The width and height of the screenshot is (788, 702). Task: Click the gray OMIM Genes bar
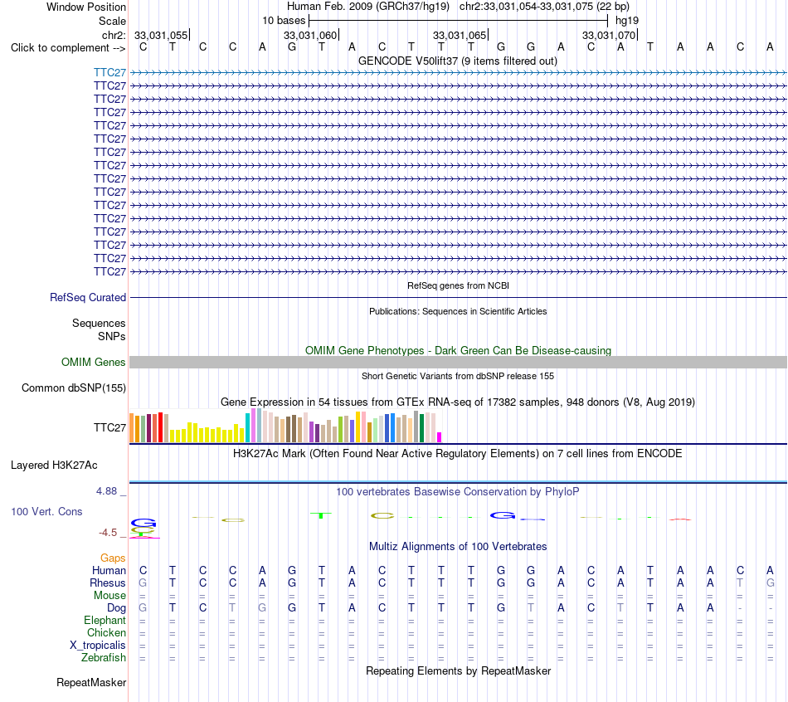458,362
